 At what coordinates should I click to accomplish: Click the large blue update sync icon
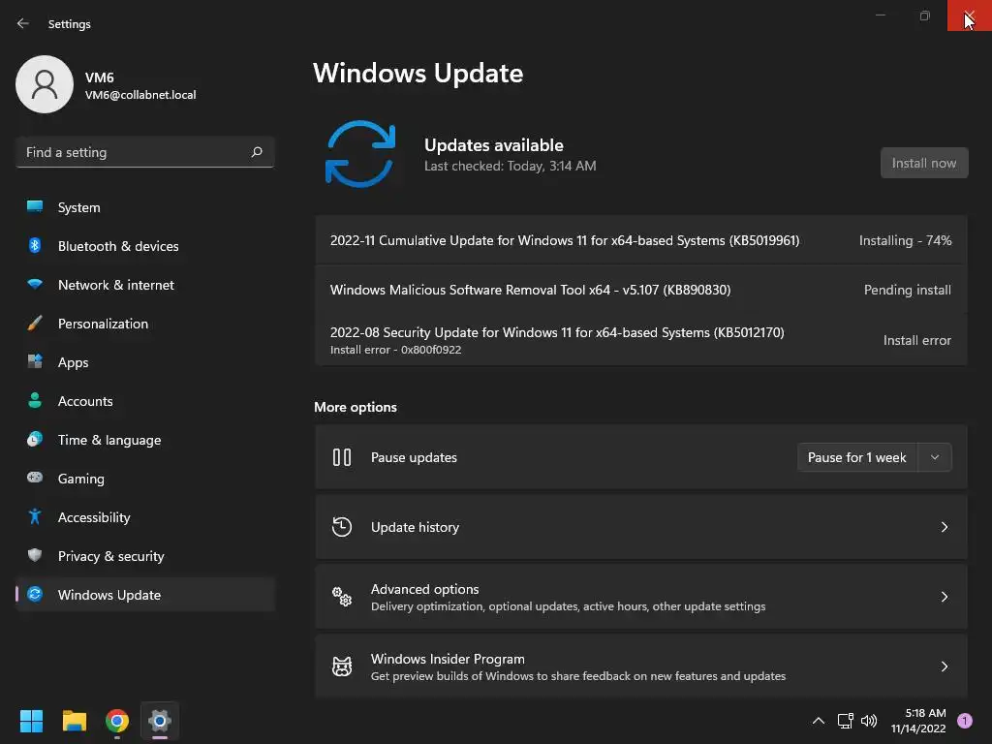[360, 154]
